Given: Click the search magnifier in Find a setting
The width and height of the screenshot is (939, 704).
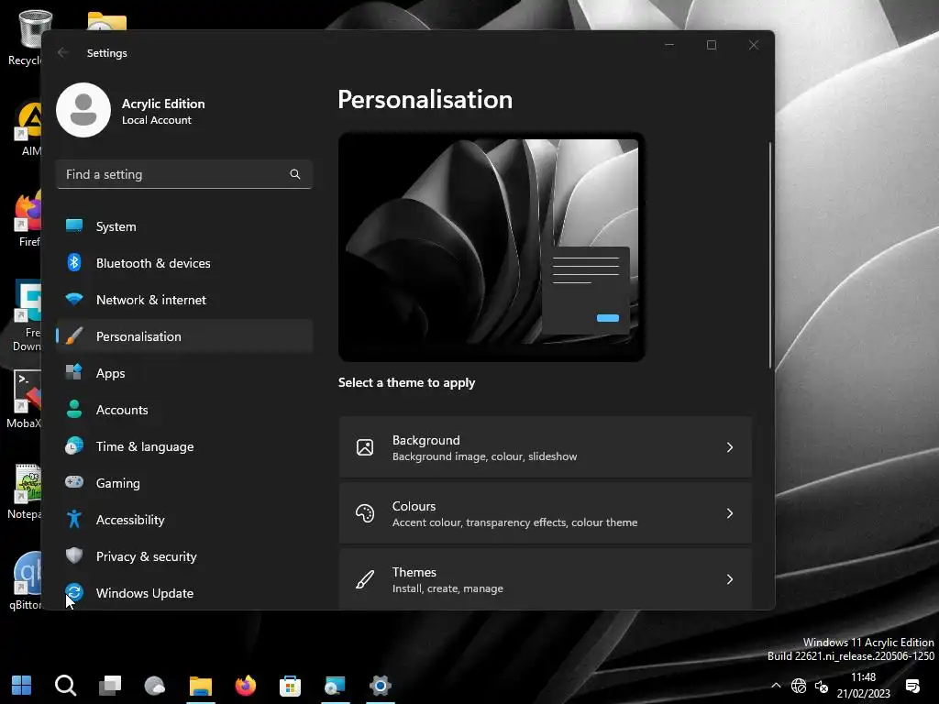Looking at the screenshot, I should pos(294,174).
